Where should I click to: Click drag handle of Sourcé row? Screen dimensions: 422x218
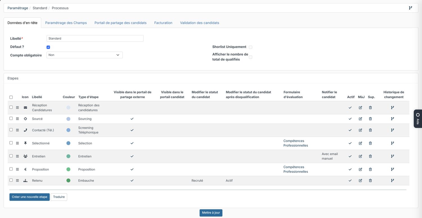point(17,119)
